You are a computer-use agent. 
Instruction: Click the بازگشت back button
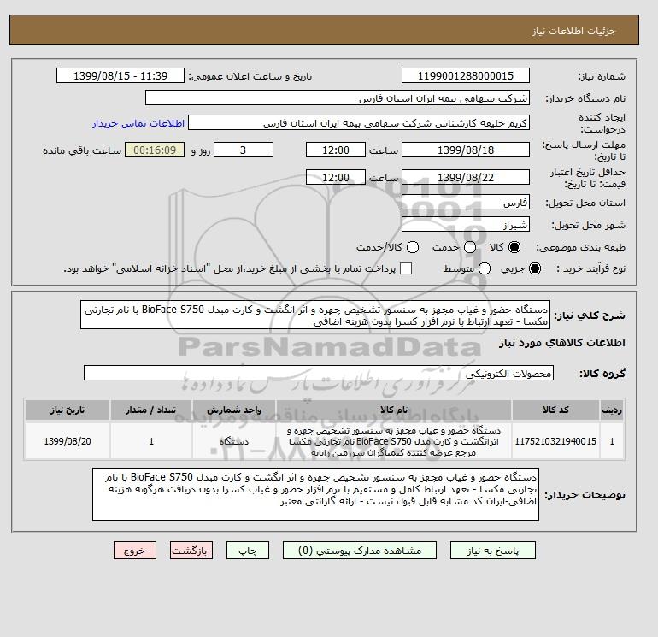[191, 551]
